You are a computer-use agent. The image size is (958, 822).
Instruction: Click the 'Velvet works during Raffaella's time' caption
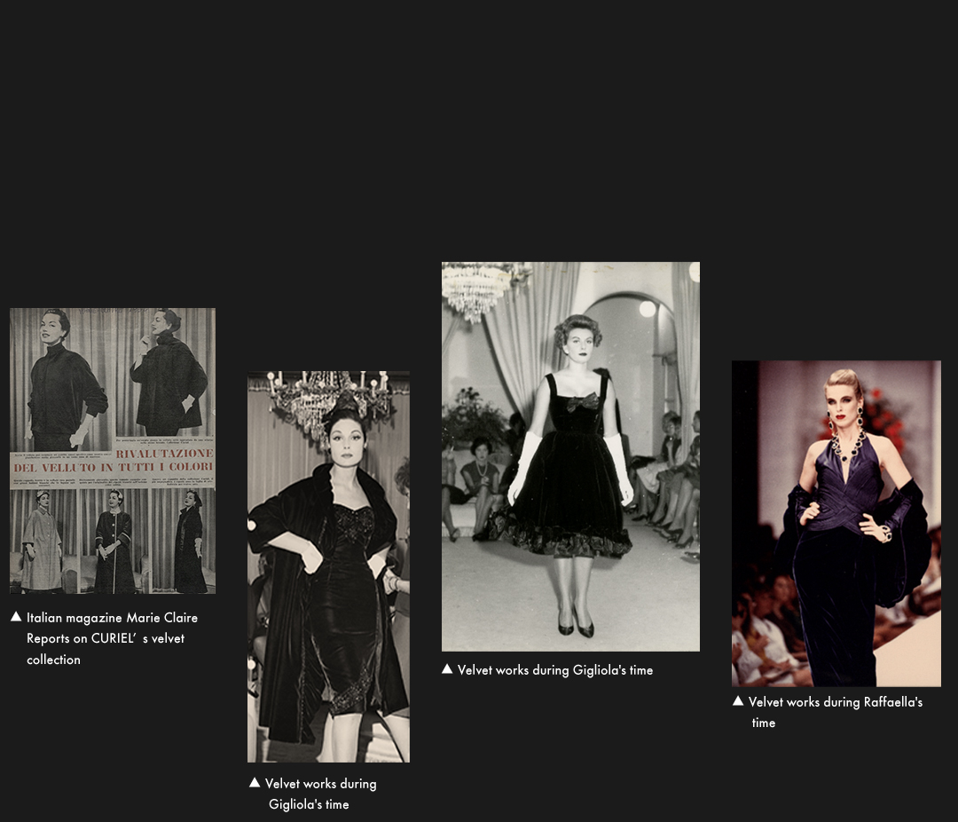click(x=835, y=712)
